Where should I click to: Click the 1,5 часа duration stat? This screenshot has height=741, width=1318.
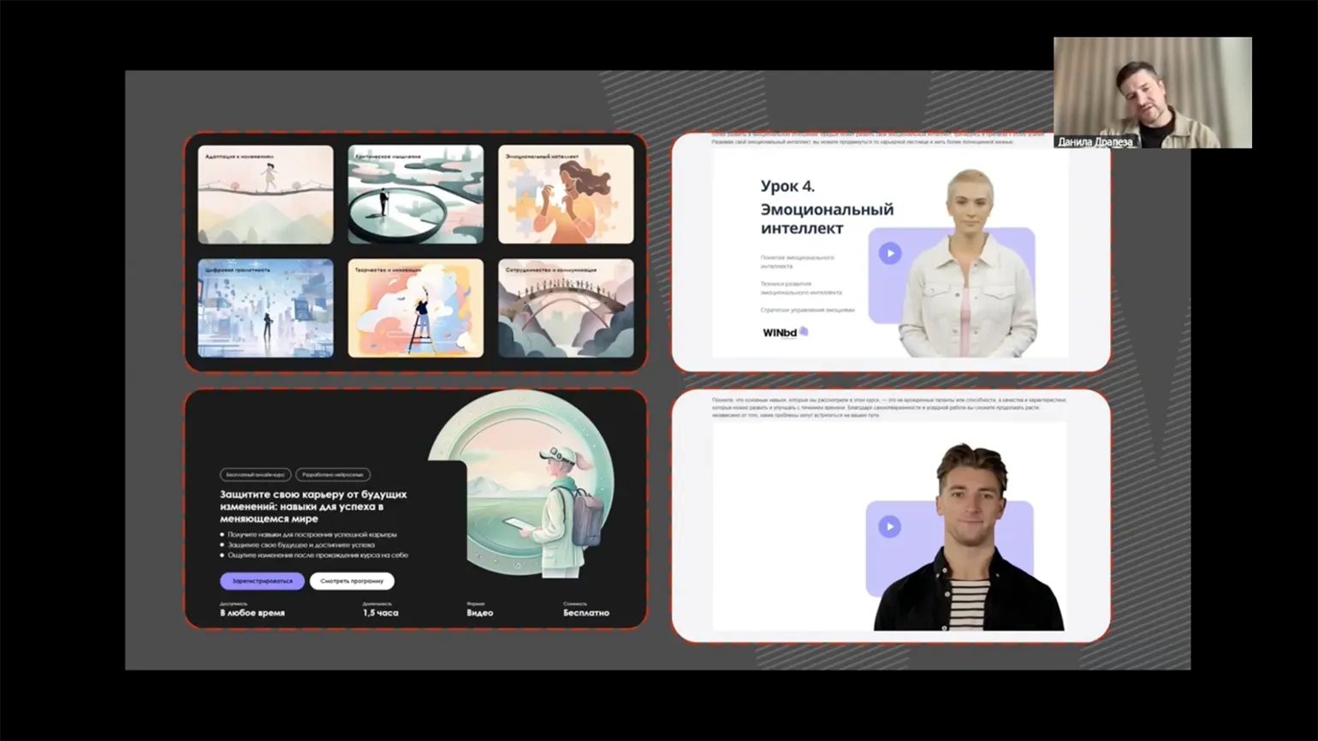380,613
